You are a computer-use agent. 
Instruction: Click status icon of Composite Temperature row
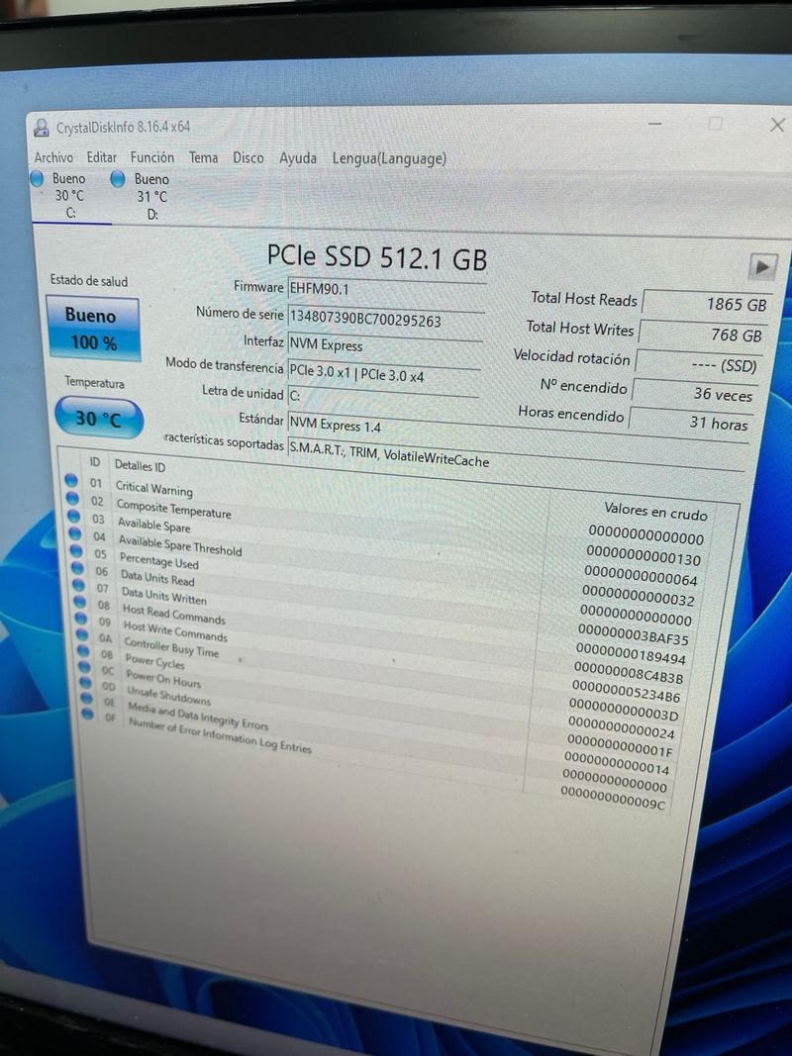pyautogui.click(x=72, y=499)
